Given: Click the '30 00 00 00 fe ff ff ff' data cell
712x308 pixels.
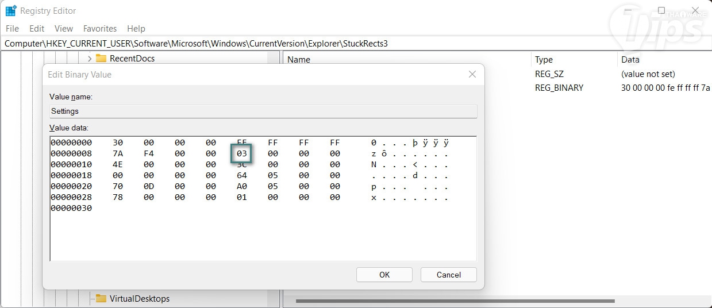Looking at the screenshot, I should (x=665, y=88).
